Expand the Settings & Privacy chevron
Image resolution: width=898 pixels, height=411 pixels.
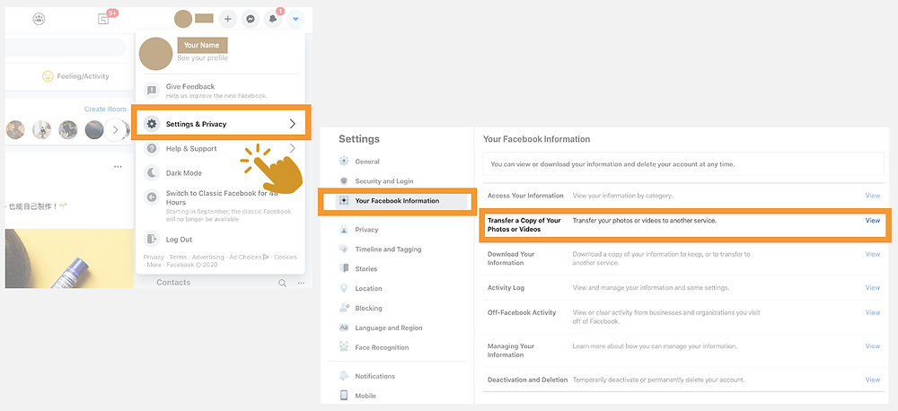293,124
